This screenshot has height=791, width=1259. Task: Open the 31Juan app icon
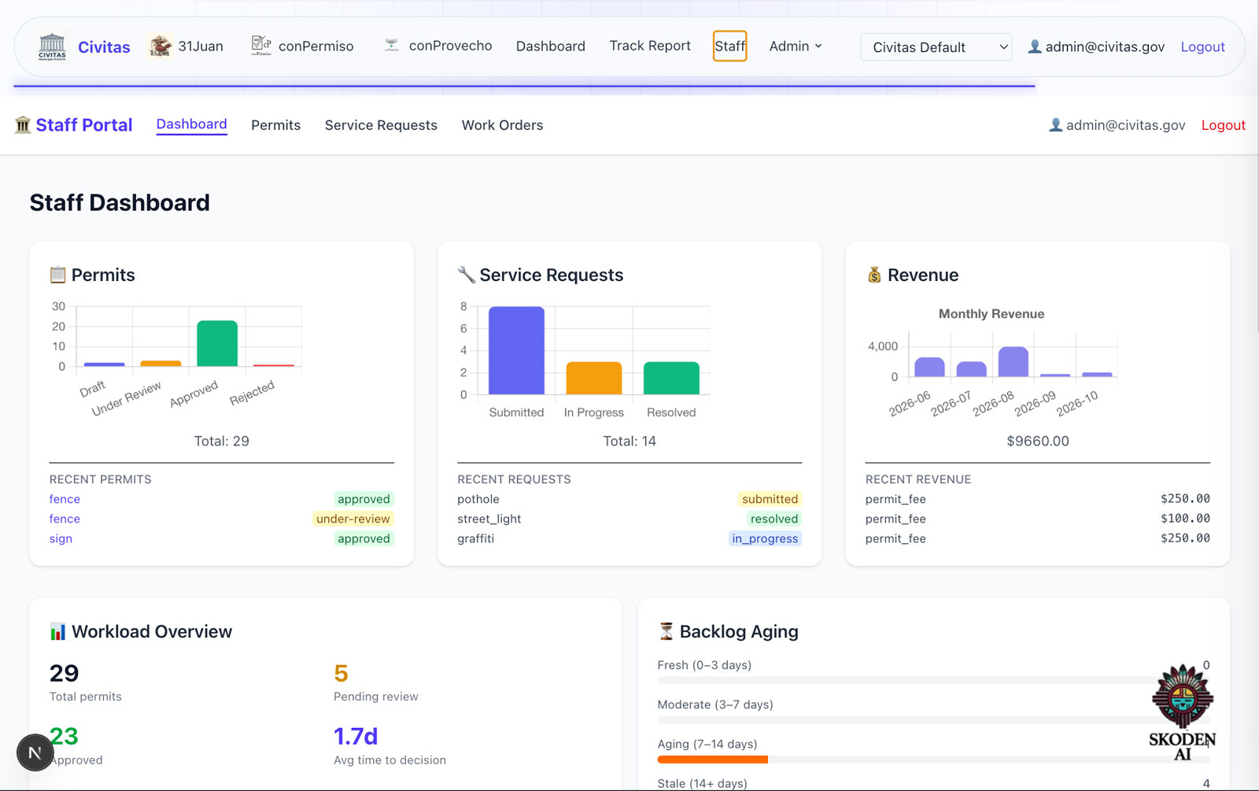[x=161, y=46]
